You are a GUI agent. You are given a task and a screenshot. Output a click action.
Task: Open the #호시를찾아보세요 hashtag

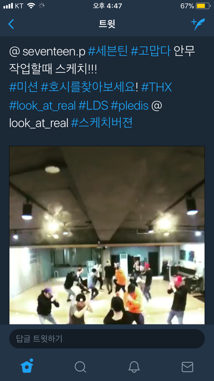88,87
